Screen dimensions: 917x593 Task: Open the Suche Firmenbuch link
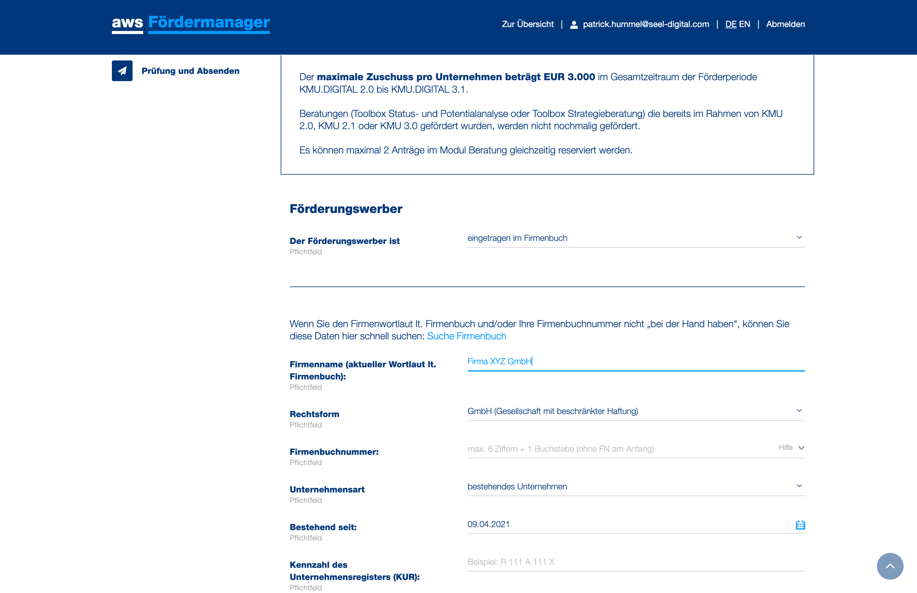tap(467, 336)
